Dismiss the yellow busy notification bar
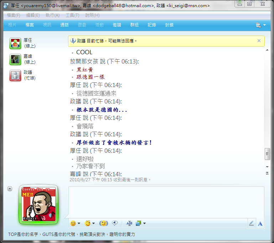Image resolution: width=274 pixels, height=243 pixels. click(259, 41)
